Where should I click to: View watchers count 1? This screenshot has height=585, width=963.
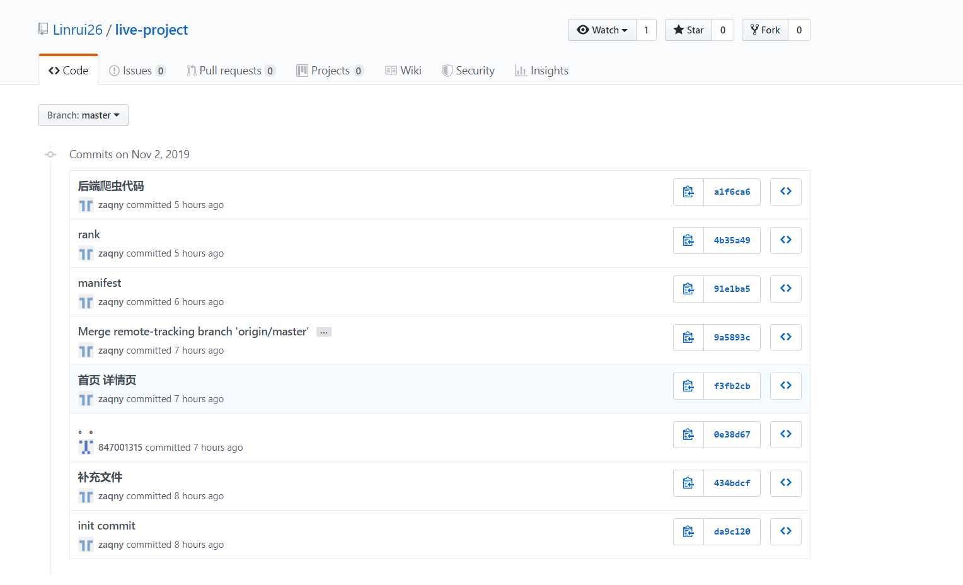tap(646, 30)
